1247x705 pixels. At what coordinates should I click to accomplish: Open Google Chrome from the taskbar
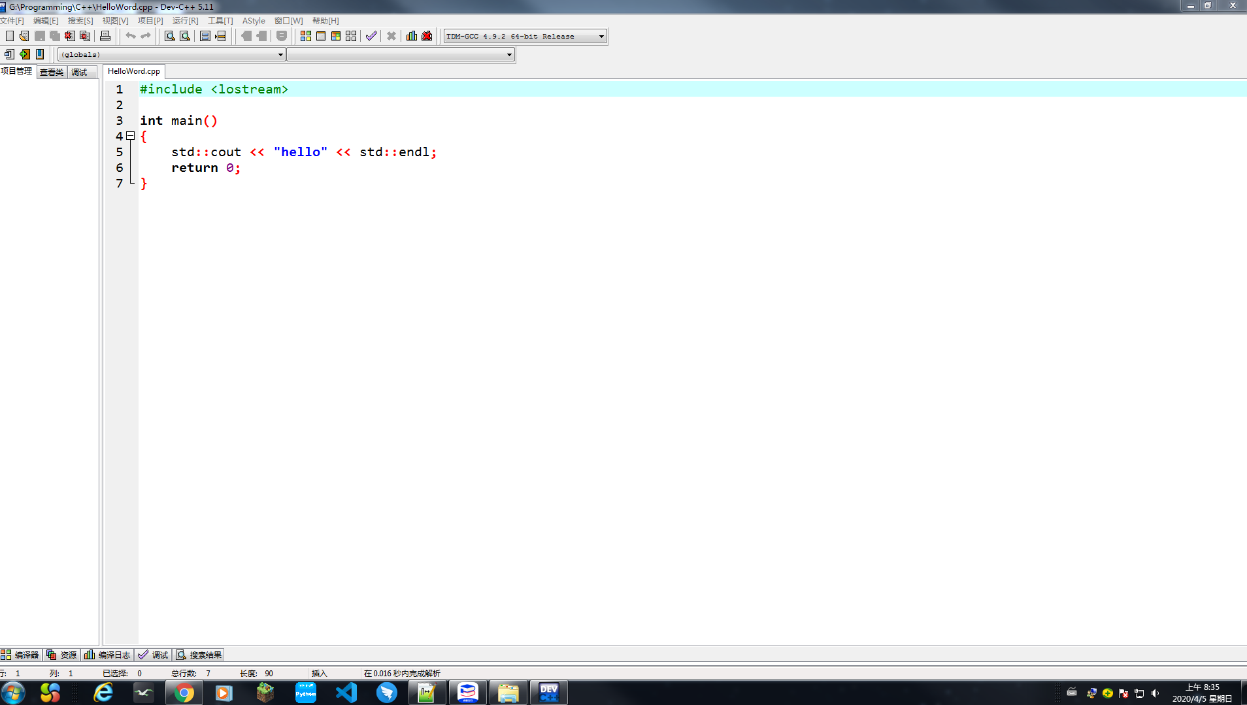point(184,693)
